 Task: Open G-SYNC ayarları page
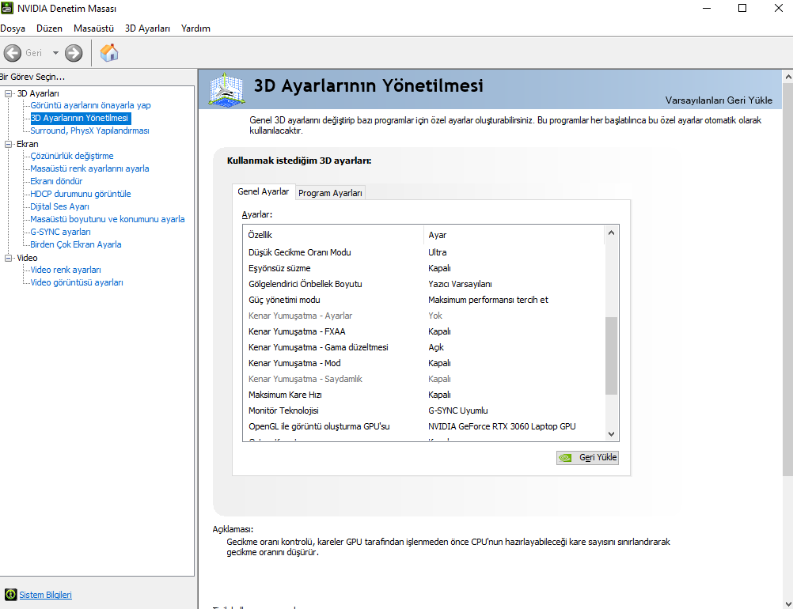(61, 232)
